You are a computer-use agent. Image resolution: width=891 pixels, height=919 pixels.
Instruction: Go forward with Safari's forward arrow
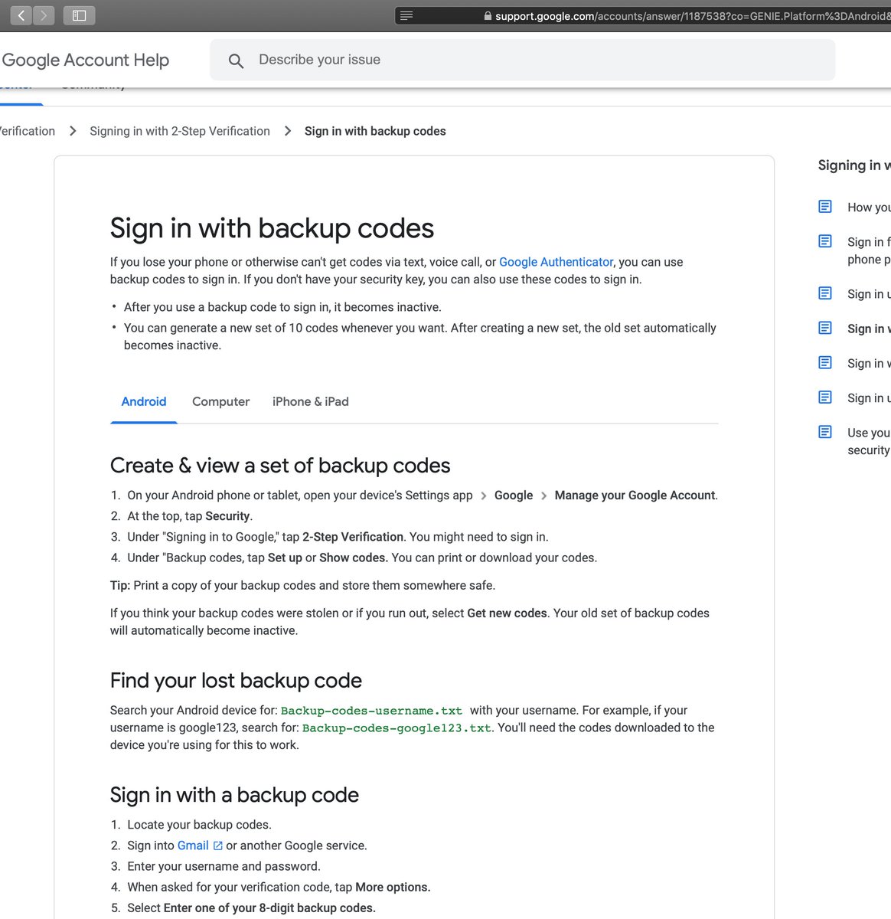click(44, 15)
